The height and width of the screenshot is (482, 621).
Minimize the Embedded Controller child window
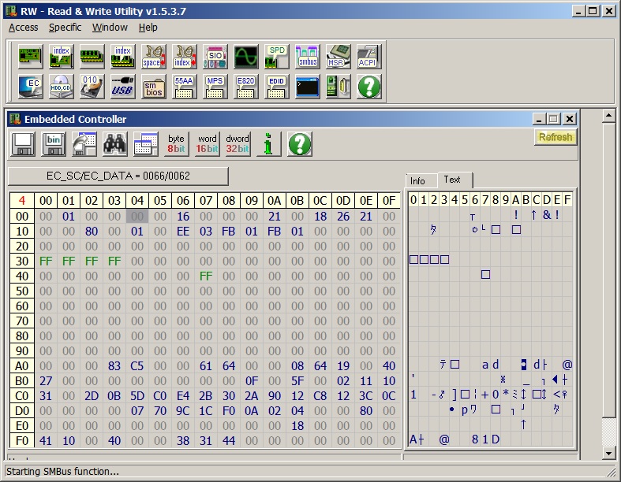coord(539,119)
